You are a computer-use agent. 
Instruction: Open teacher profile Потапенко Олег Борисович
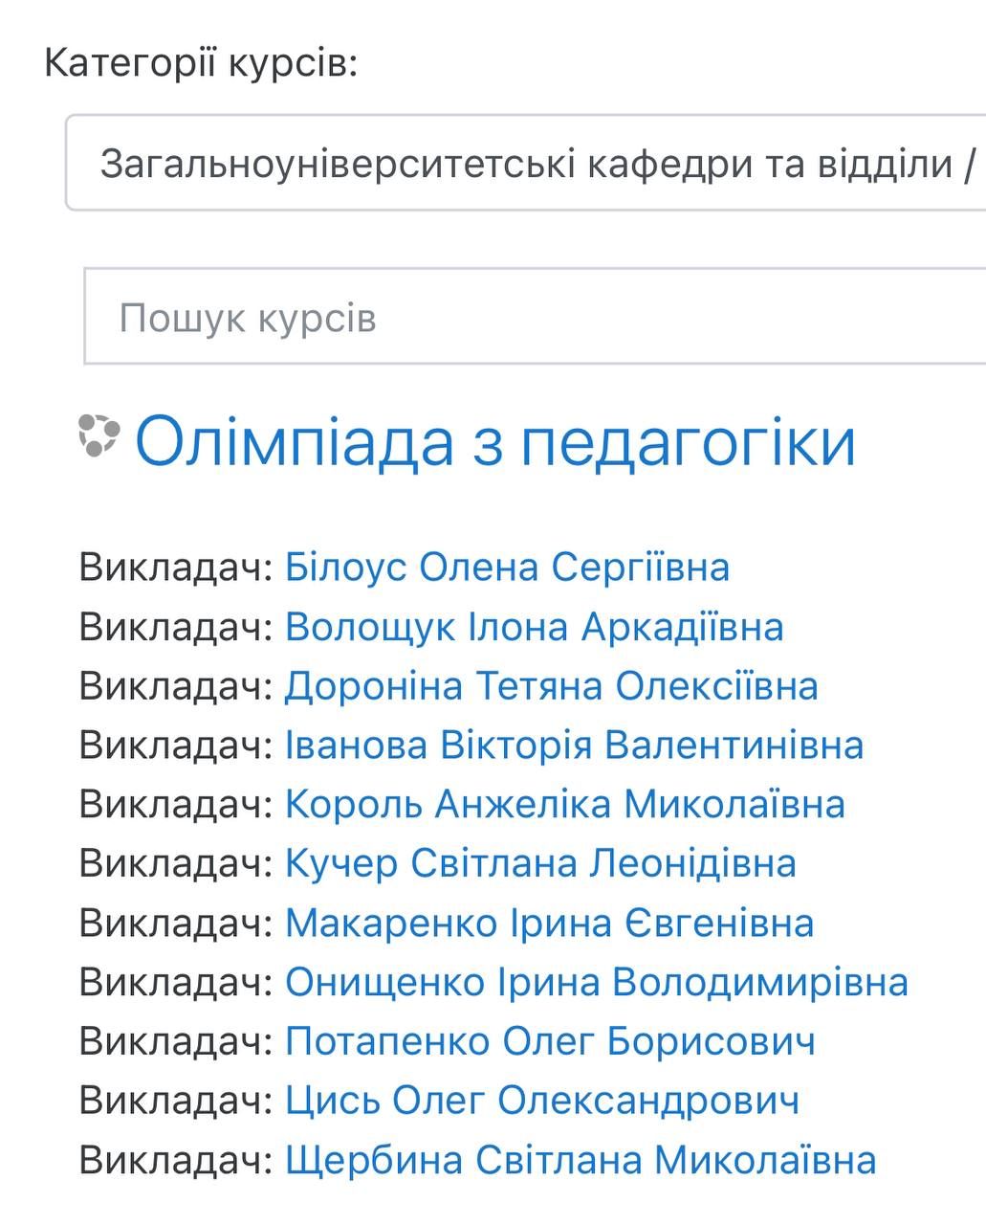pos(550,1041)
